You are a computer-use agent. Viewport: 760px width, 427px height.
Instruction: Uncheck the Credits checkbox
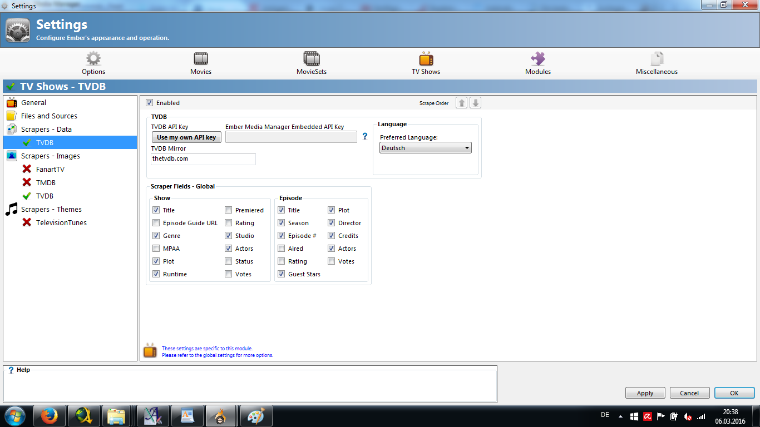pos(332,236)
